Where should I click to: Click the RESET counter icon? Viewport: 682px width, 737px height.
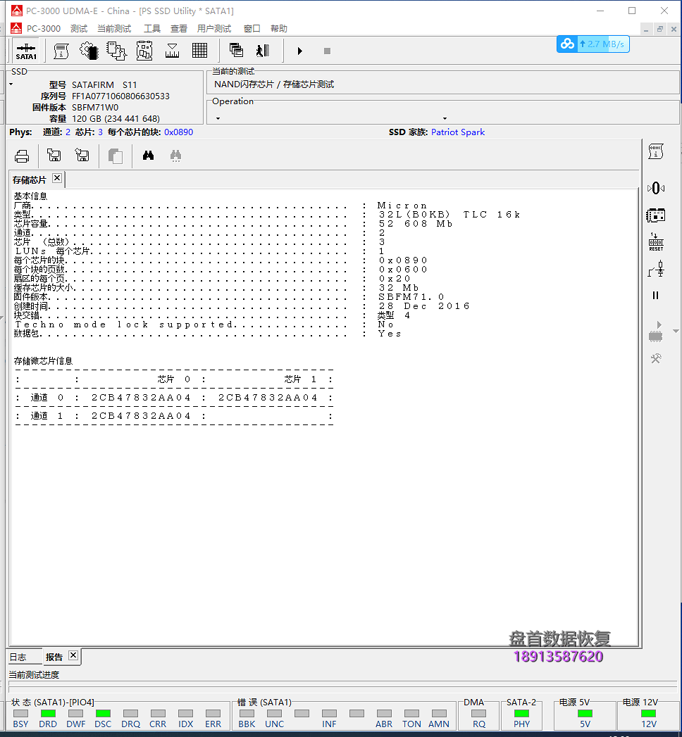[656, 242]
